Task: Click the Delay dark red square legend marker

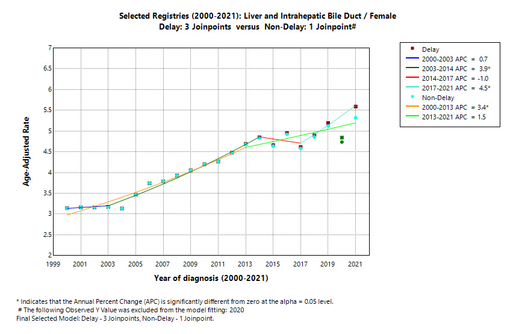Action: click(412, 49)
